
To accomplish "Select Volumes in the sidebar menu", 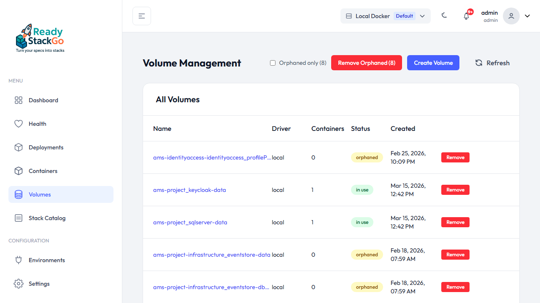I will click(x=40, y=194).
